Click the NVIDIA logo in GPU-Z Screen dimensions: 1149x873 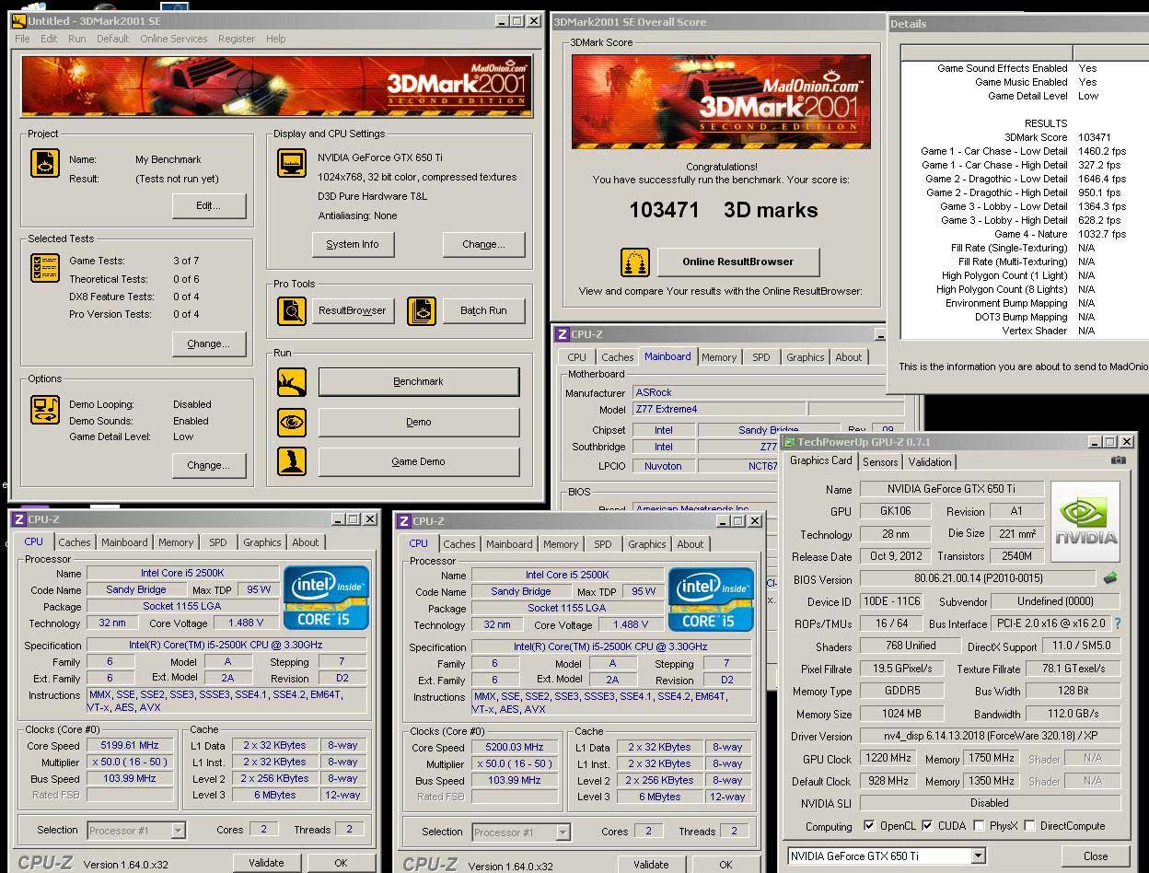pos(1085,521)
